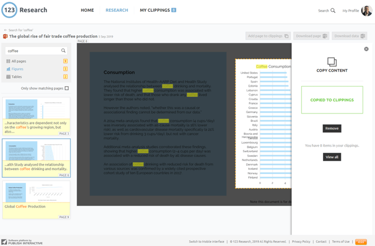
Task: Click the orange RSS badge in footer
Action: pos(361,242)
